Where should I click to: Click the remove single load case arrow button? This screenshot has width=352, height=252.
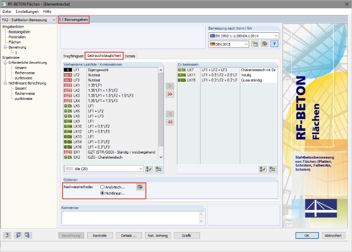click(170, 114)
